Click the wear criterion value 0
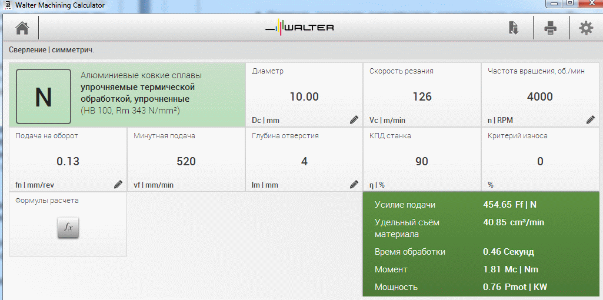 click(x=540, y=161)
